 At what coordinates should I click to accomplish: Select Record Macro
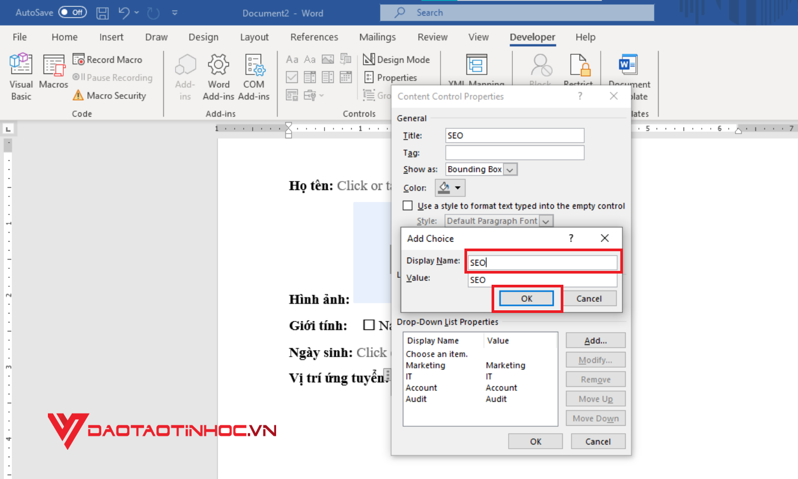113,59
